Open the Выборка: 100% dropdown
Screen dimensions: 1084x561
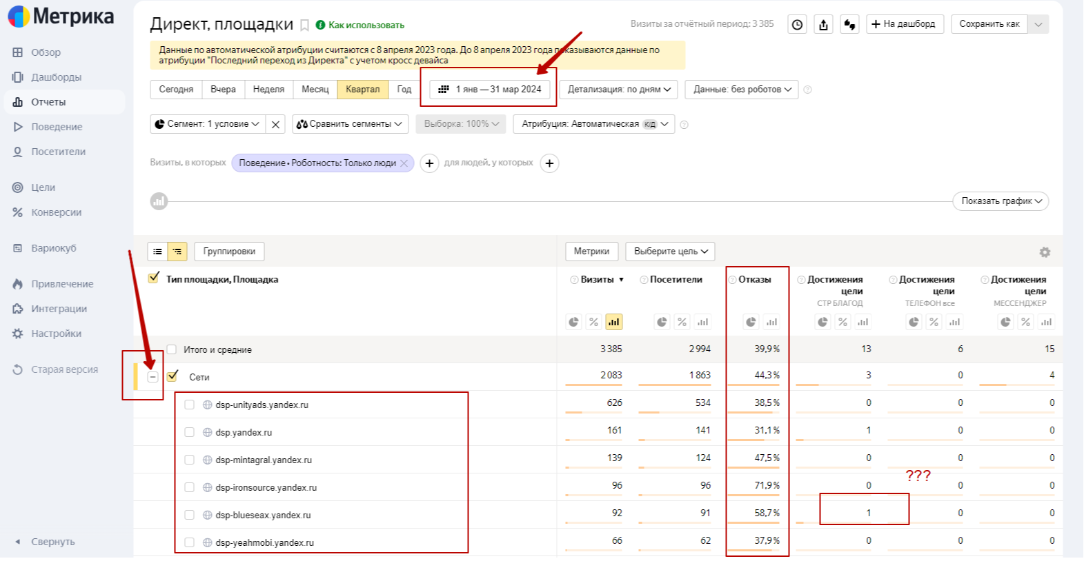pyautogui.click(x=461, y=124)
